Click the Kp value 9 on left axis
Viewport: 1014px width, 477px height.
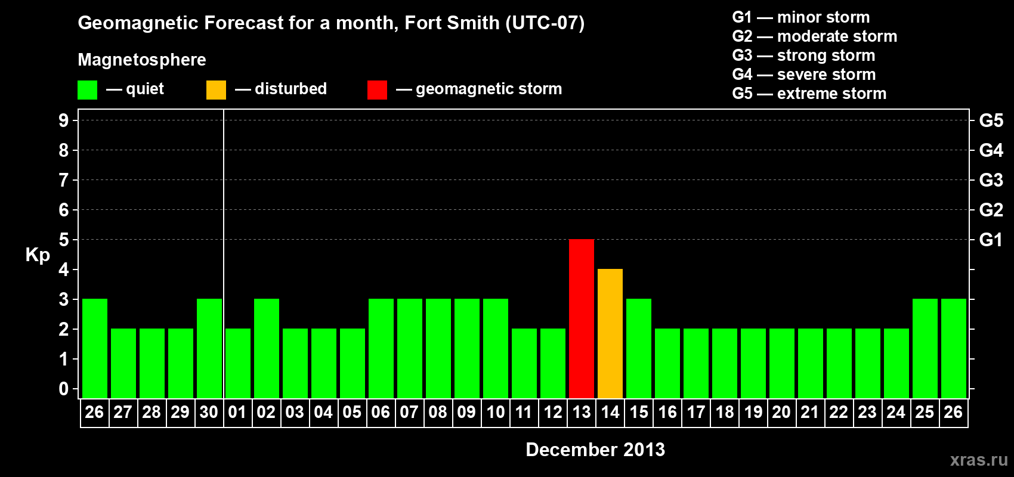[64, 120]
